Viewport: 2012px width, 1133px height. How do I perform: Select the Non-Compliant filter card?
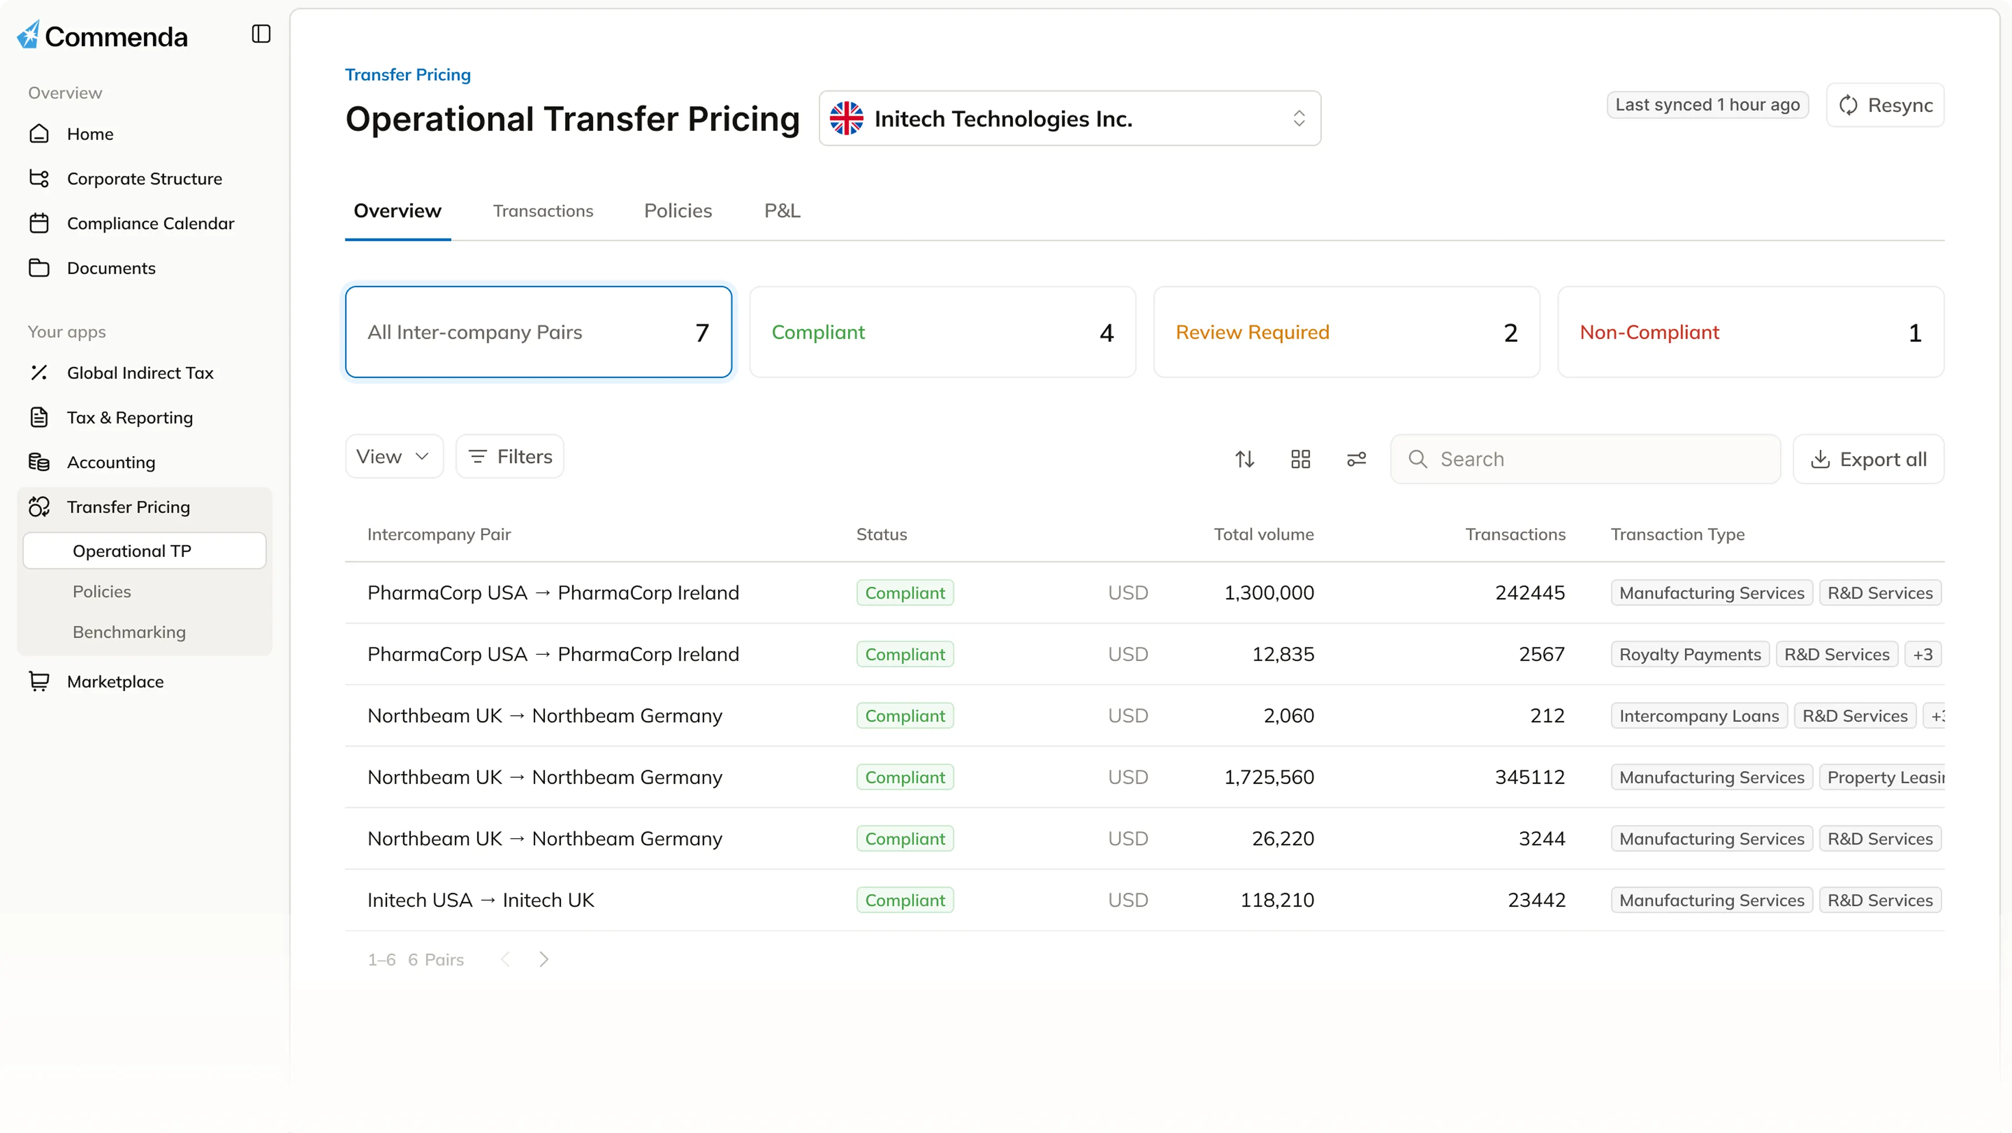(1749, 332)
